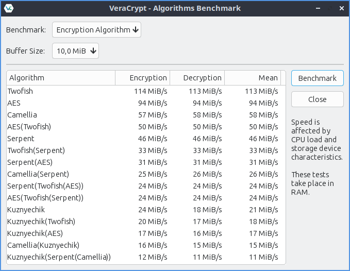Sort by Mean column header
This screenshot has height=271, width=350.
(x=253, y=78)
